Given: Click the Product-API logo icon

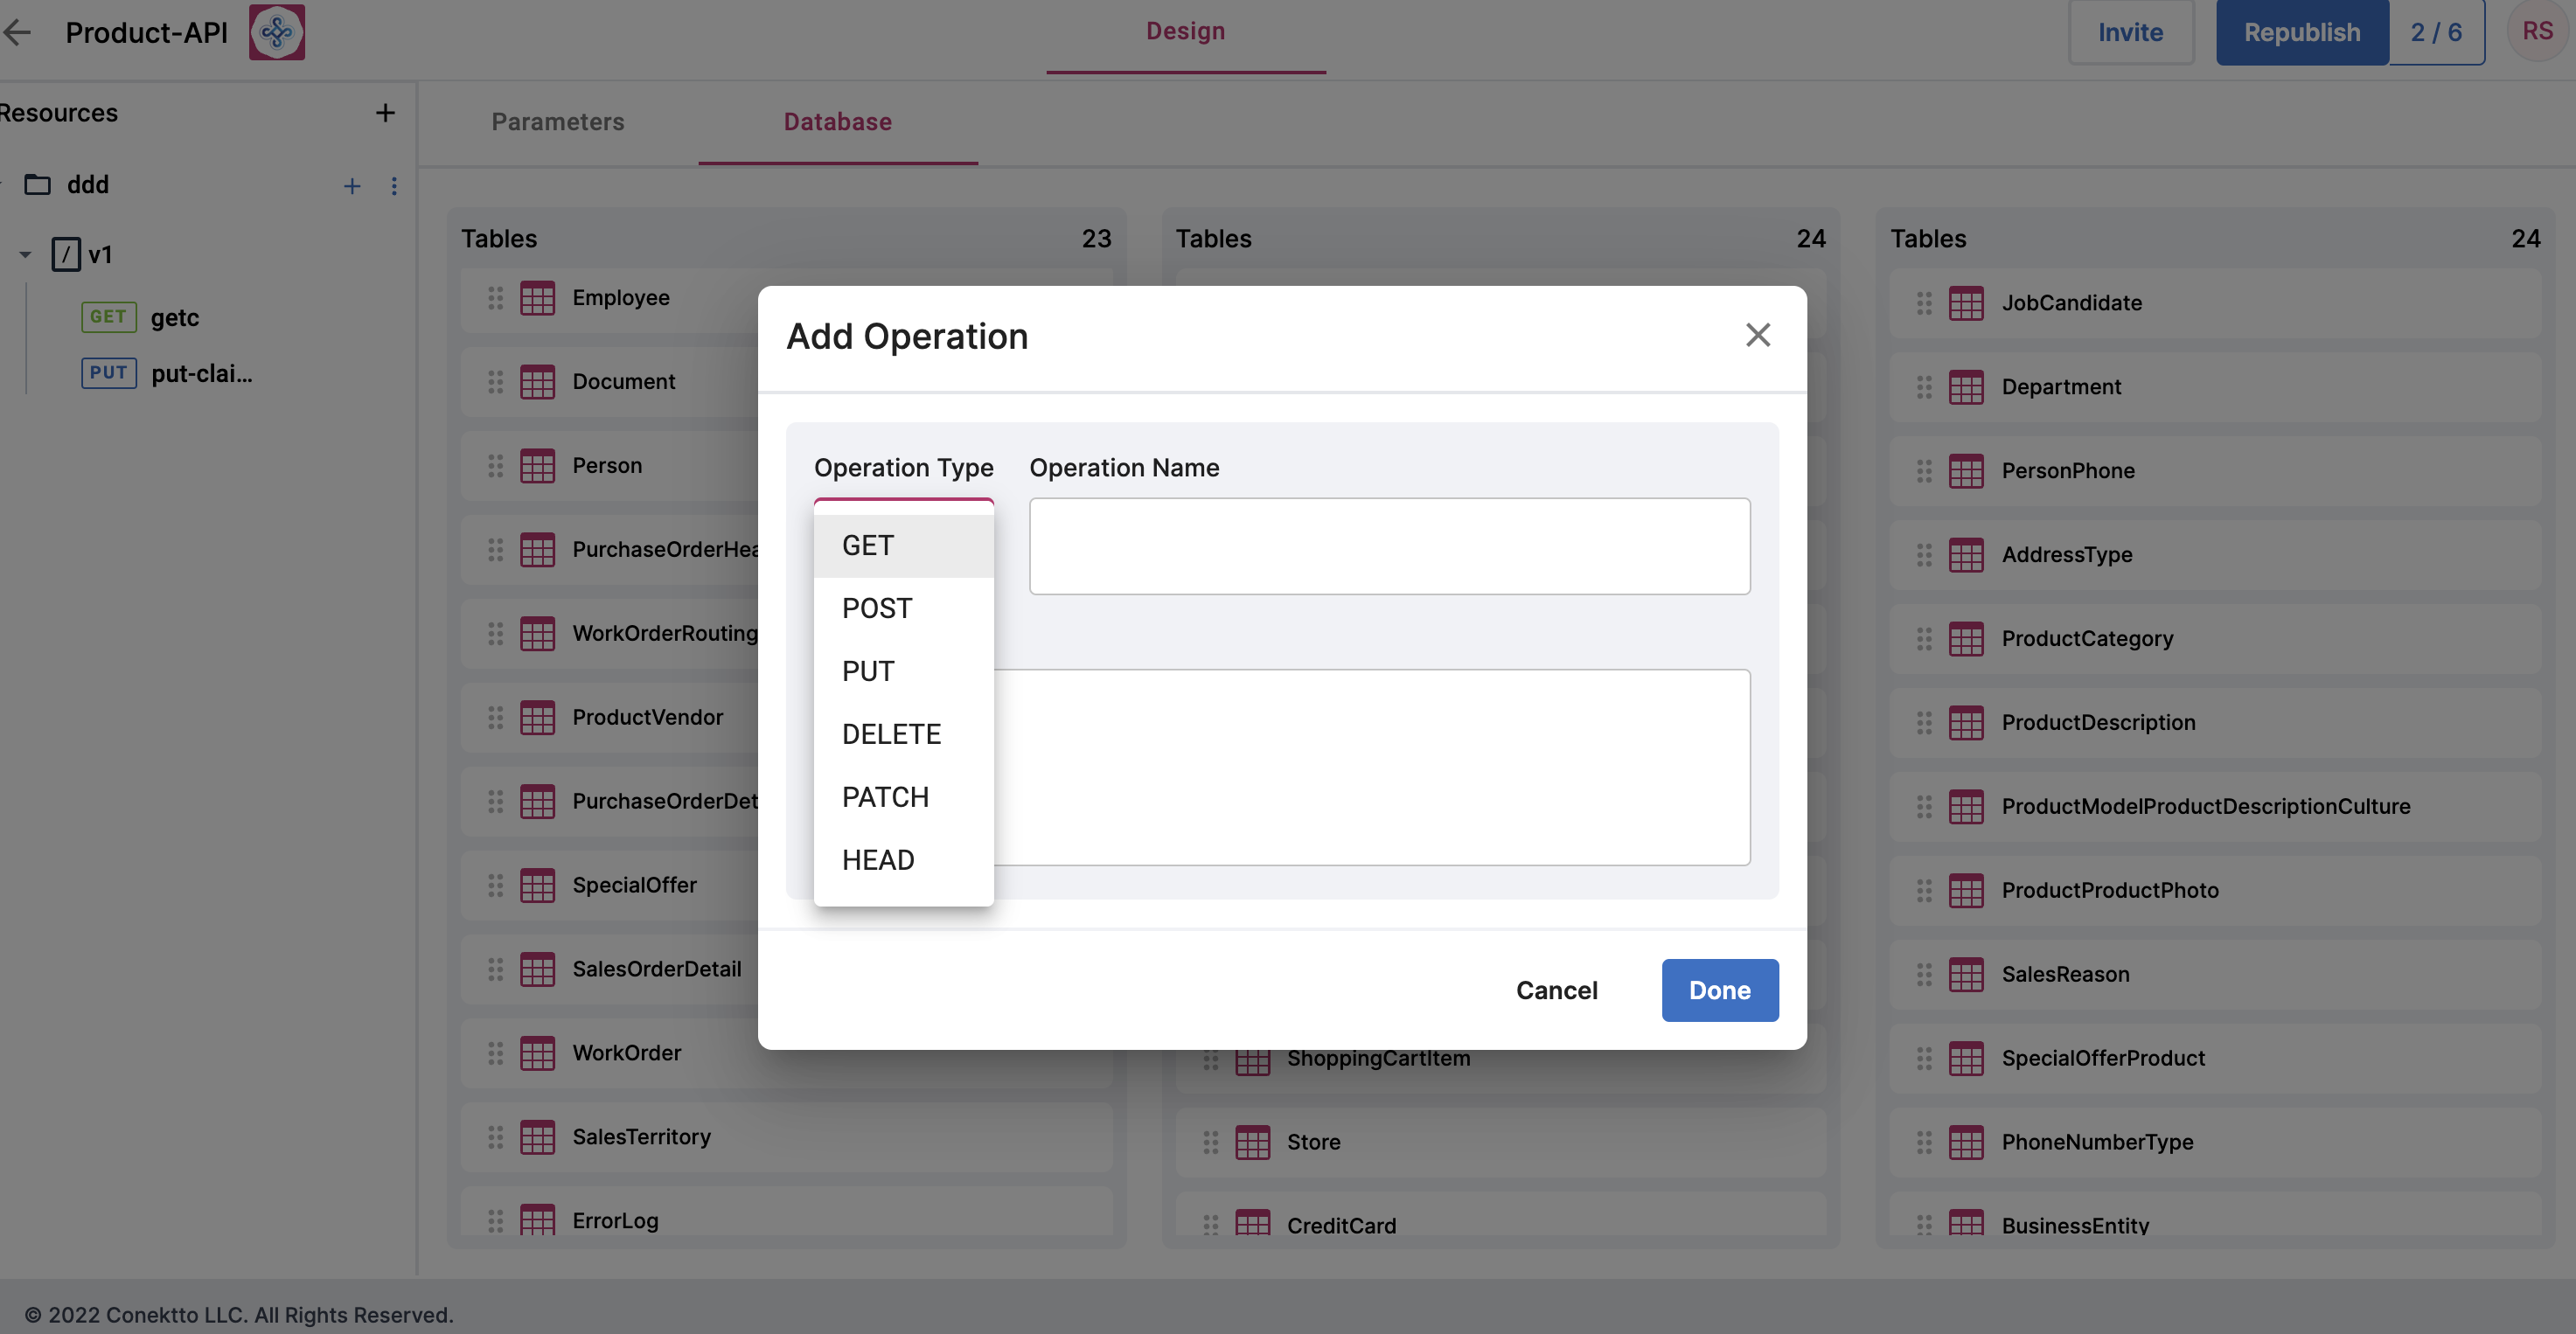Looking at the screenshot, I should tap(277, 33).
